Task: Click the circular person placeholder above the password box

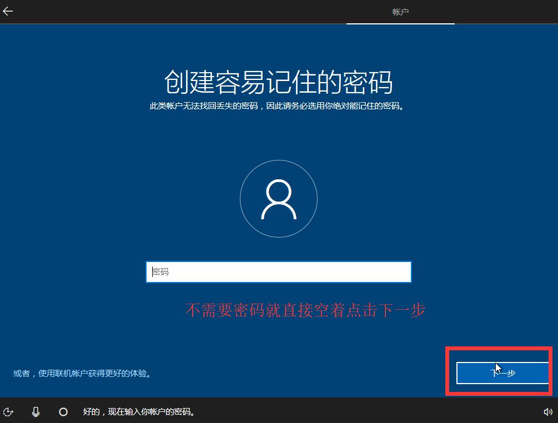Action: click(x=278, y=198)
